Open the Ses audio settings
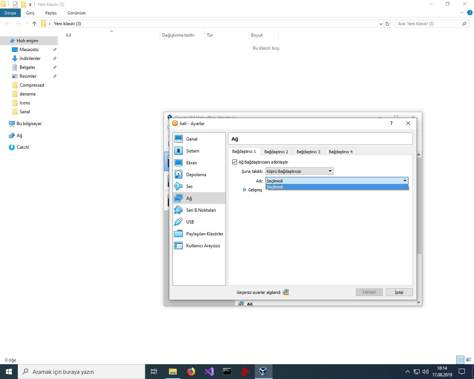 coord(199,186)
